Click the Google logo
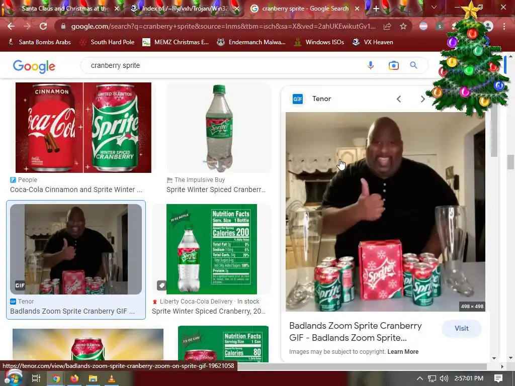Image resolution: width=515 pixels, height=386 pixels. coord(34,66)
